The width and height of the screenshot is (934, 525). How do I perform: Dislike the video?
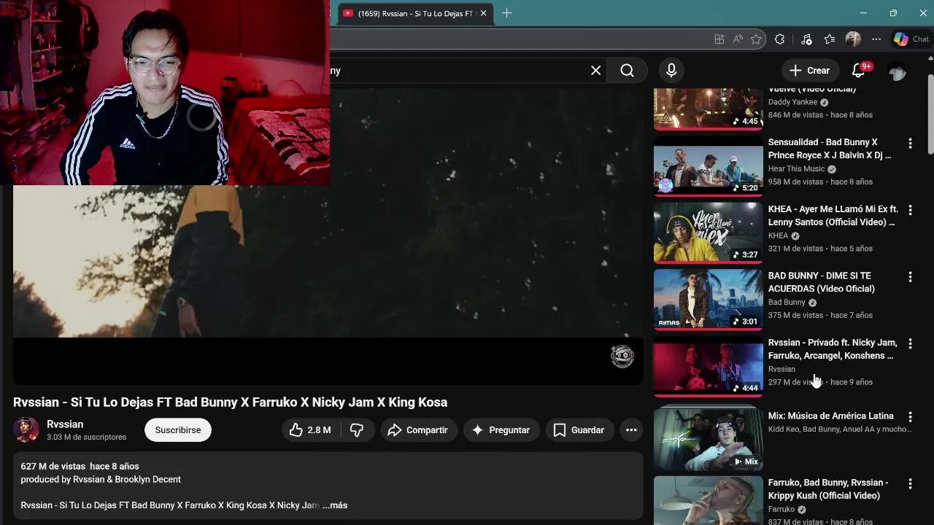click(x=357, y=430)
